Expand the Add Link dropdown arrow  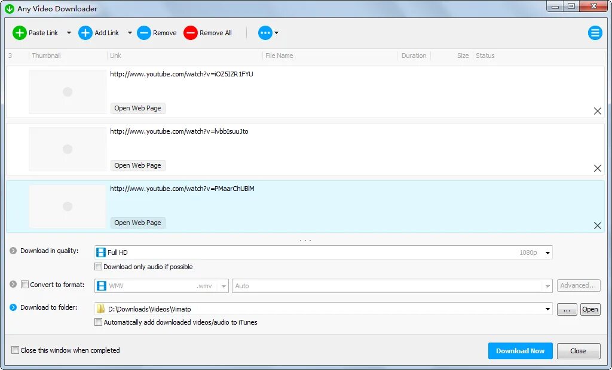pyautogui.click(x=130, y=33)
